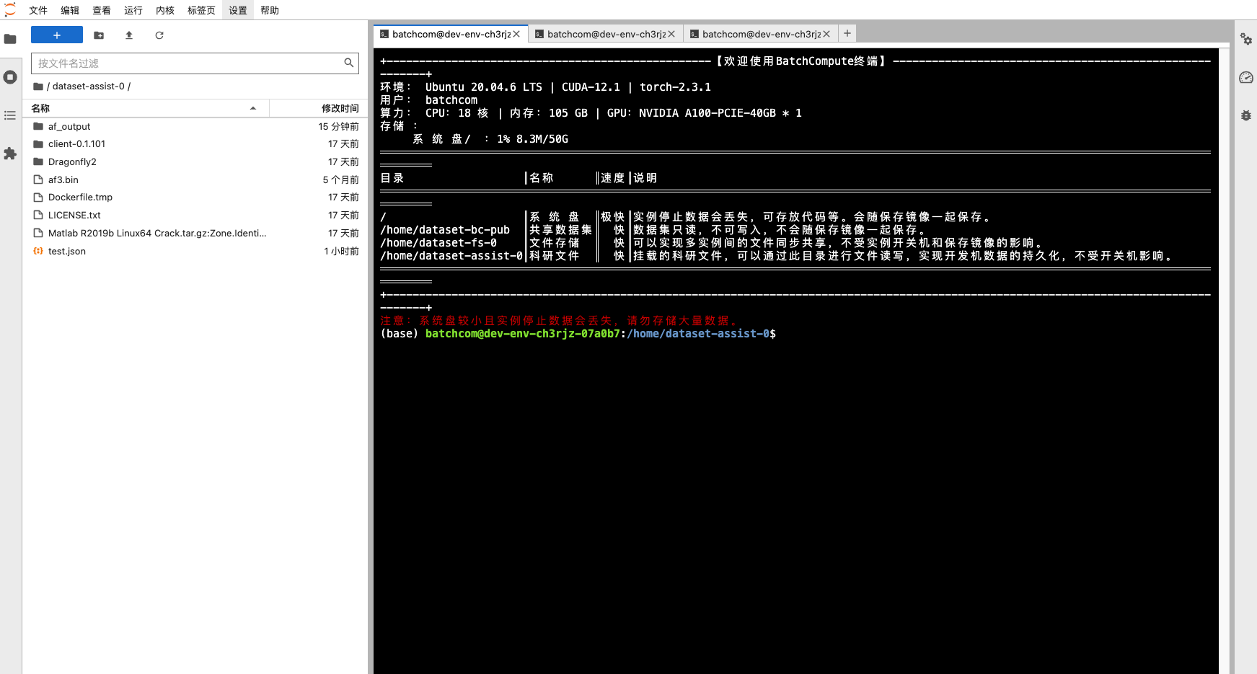Close the third terminal tab
Viewport: 1257px width, 674px height.
pyautogui.click(x=826, y=34)
